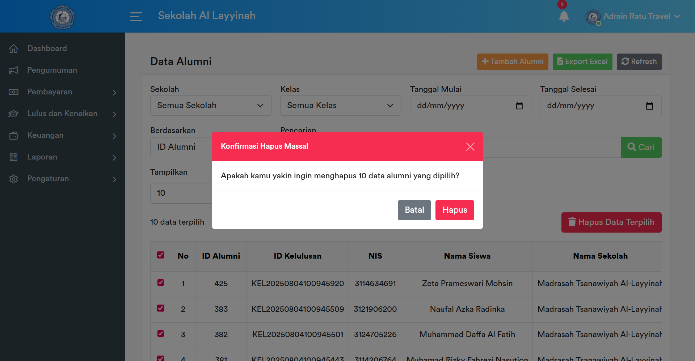Open calendar picker for Tanggal Selesai
The image size is (695, 361).
pos(649,106)
